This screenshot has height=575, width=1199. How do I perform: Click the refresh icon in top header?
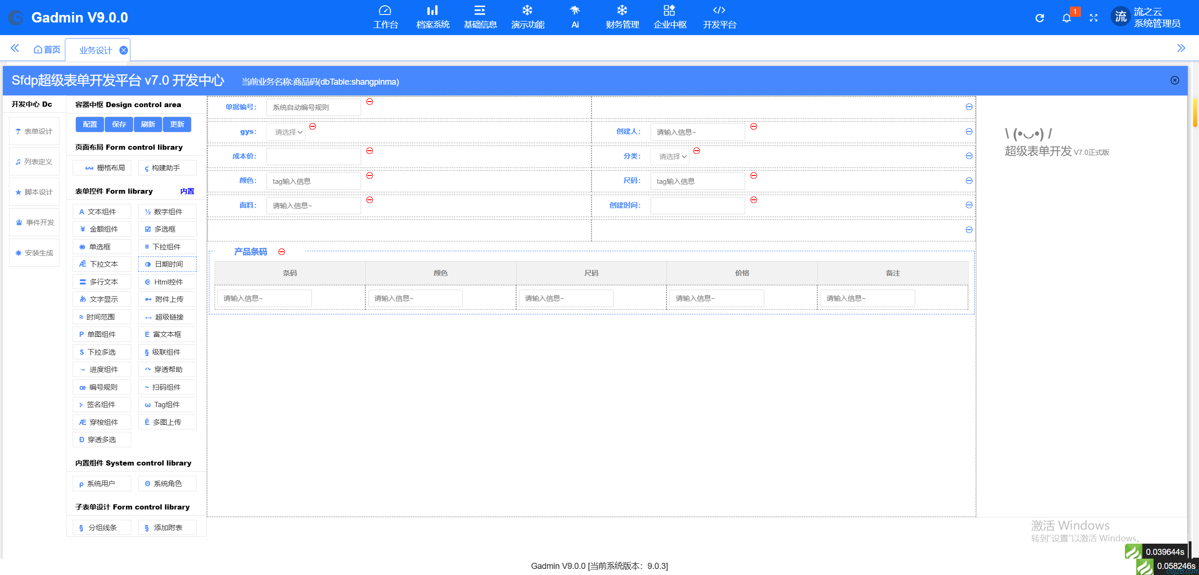1039,18
